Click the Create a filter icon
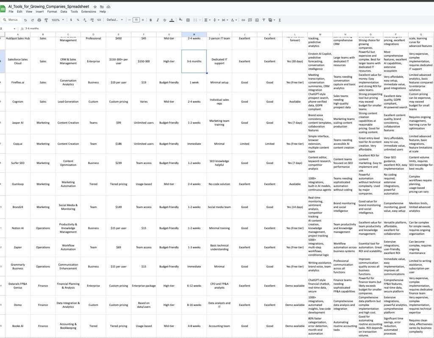Image resolution: width=434 pixels, height=338 pixels. click(x=264, y=20)
